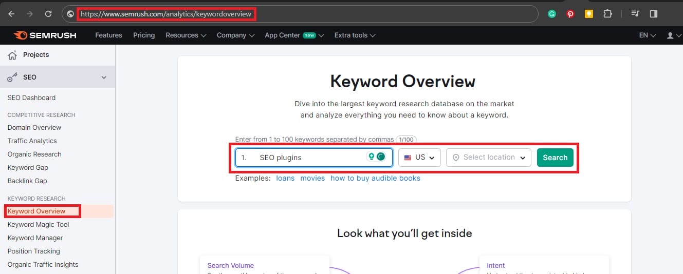This screenshot has width=683, height=274.
Task: Click the browser forward arrow
Action: (x=30, y=14)
